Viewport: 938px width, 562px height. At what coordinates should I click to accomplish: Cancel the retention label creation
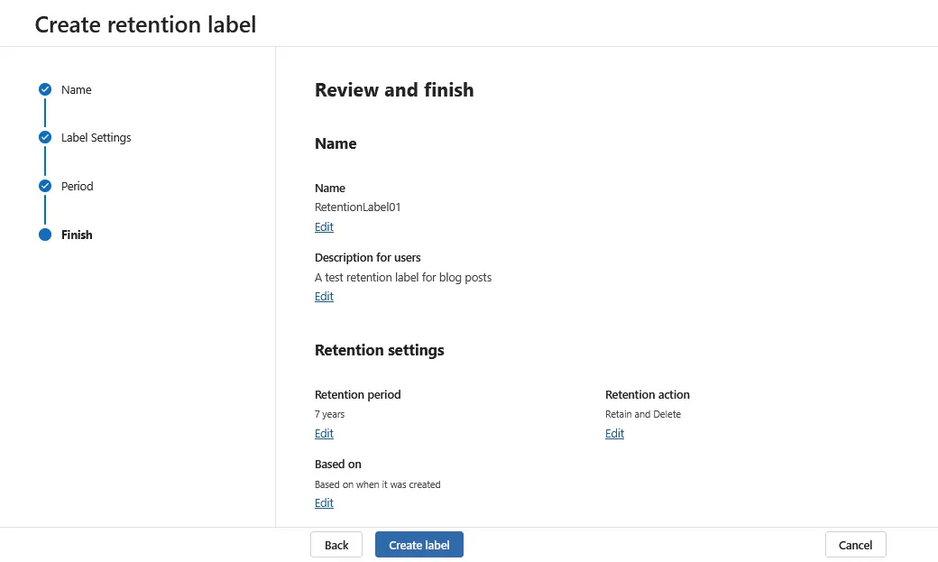click(854, 544)
